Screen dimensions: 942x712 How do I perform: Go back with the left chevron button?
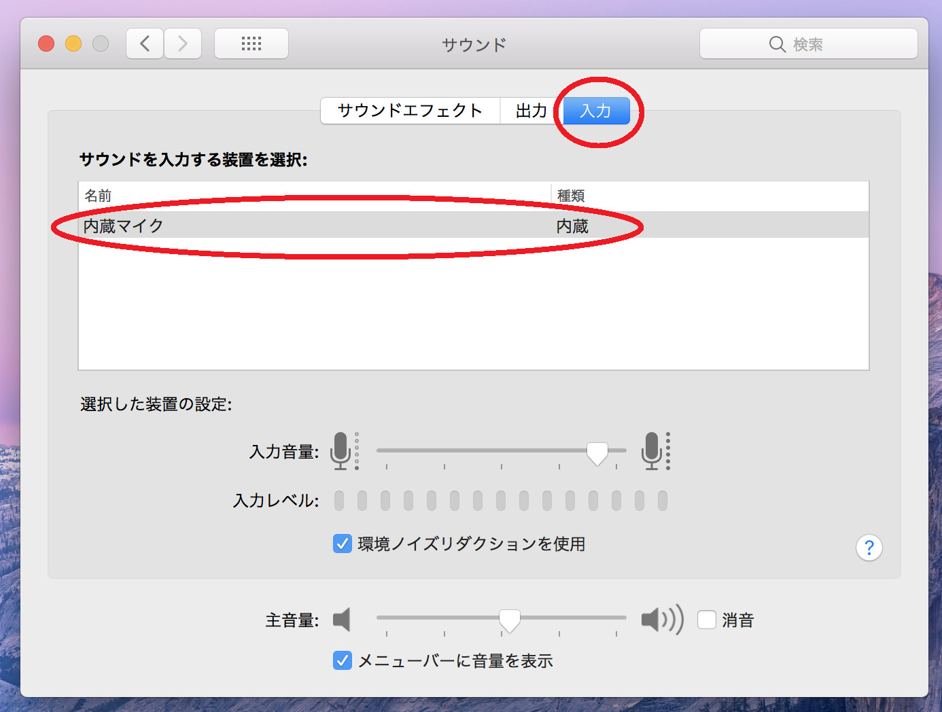(x=145, y=44)
